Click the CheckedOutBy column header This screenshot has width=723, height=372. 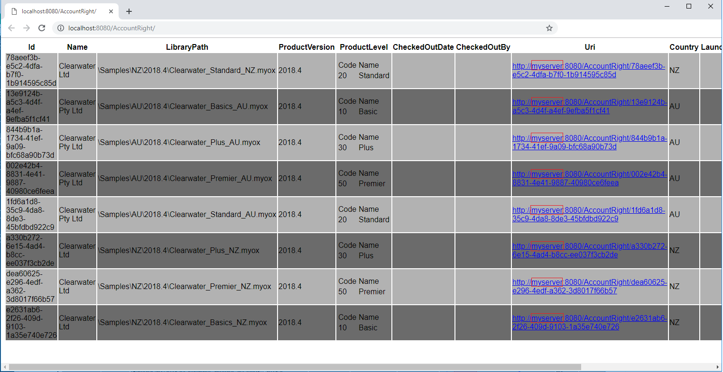tap(483, 47)
